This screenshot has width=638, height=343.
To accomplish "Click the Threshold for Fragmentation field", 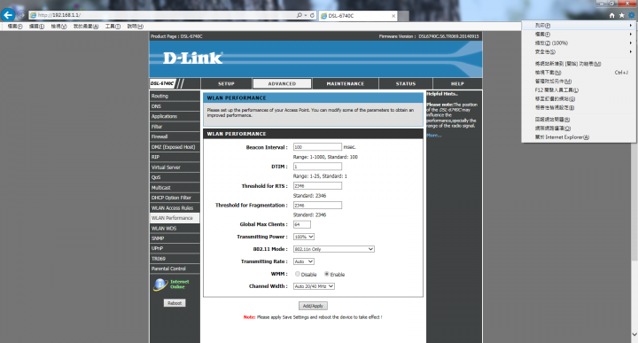I will (x=317, y=206).
